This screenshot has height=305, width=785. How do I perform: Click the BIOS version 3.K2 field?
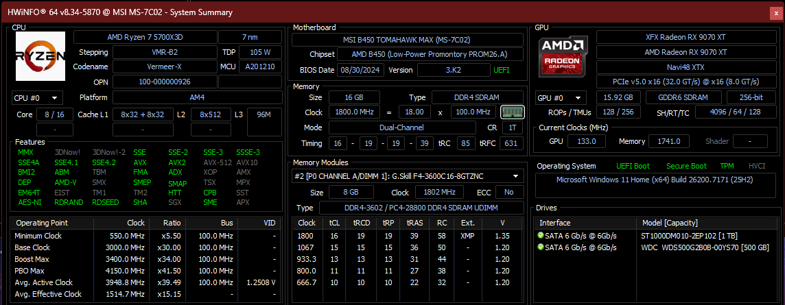[x=454, y=70]
